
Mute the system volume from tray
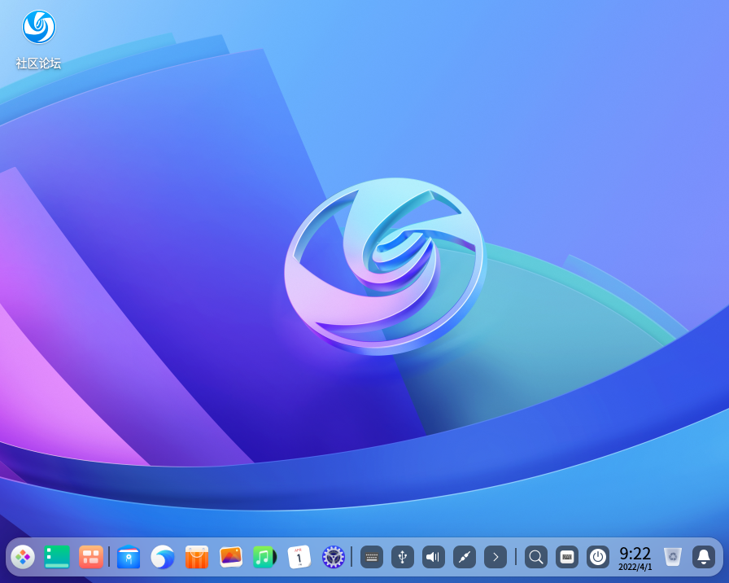tap(433, 557)
